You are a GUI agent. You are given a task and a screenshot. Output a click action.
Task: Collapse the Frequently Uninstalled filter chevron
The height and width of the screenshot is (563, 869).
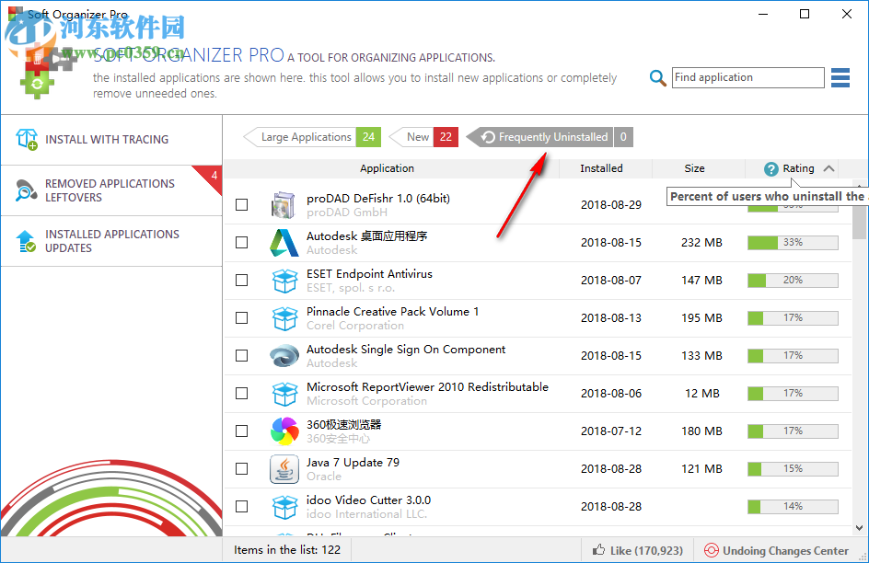click(469, 136)
